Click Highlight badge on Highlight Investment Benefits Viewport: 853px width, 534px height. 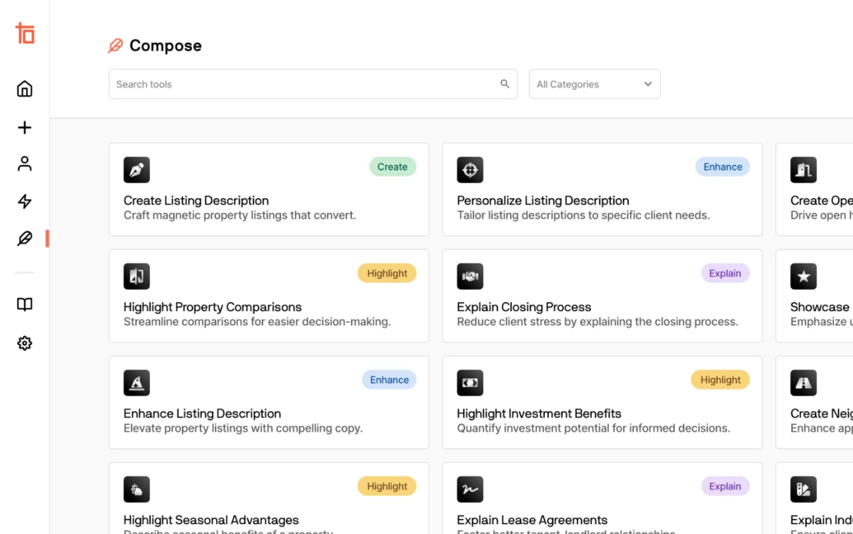[720, 380]
